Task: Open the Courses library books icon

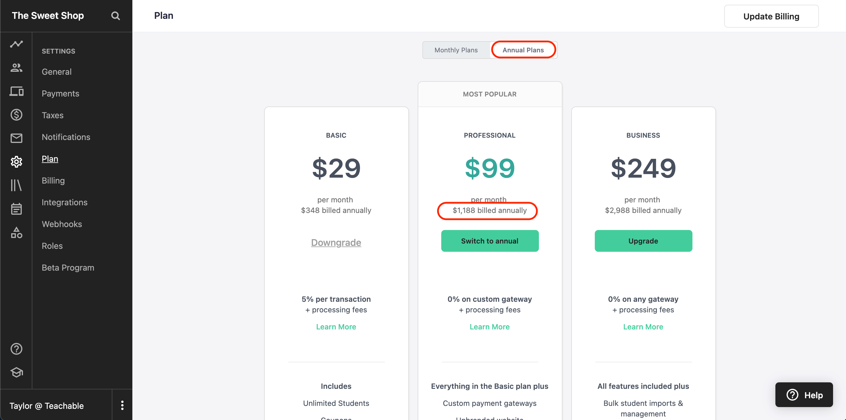Action: coord(16,185)
